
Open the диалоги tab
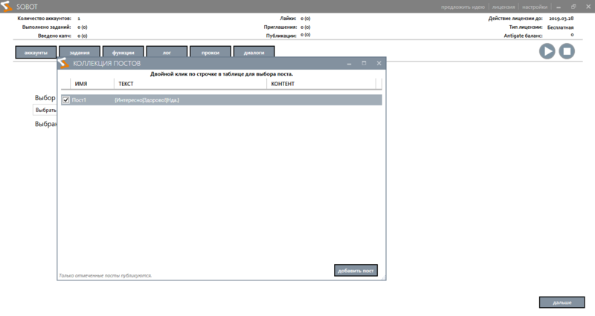tap(254, 52)
